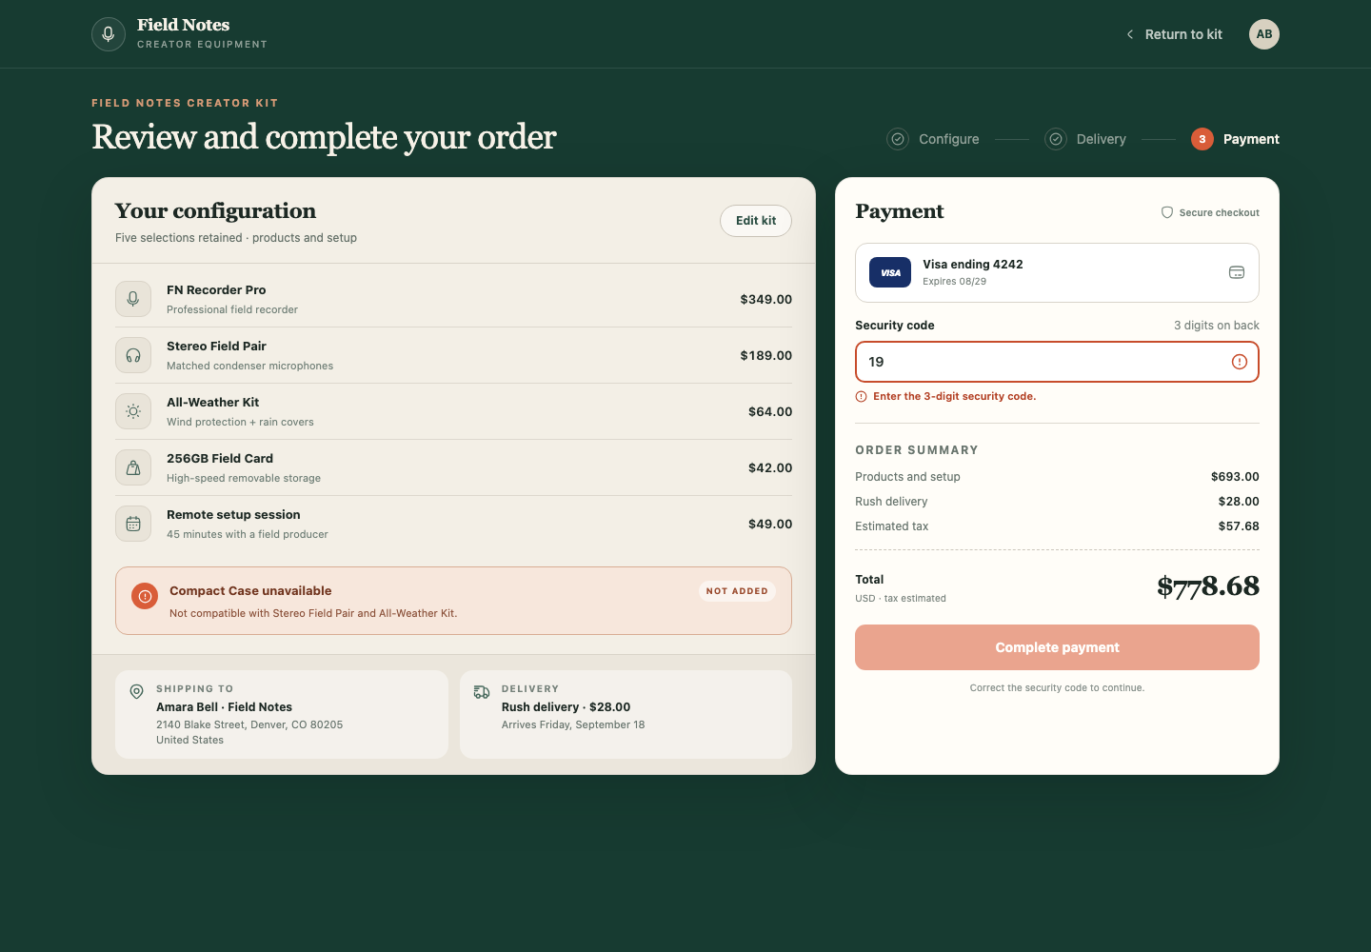Viewport: 1371px width, 952px height.
Task: Click the Edit kit button
Action: click(x=756, y=221)
